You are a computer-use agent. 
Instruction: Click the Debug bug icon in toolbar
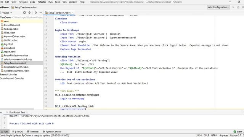pyautogui.click(x=238, y=7)
